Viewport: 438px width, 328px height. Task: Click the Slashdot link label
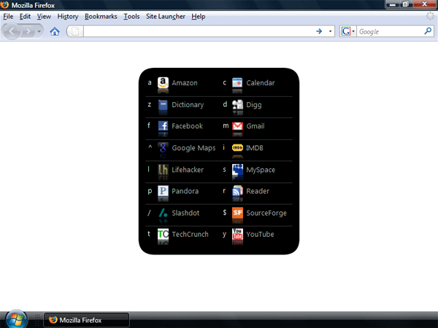click(x=185, y=214)
